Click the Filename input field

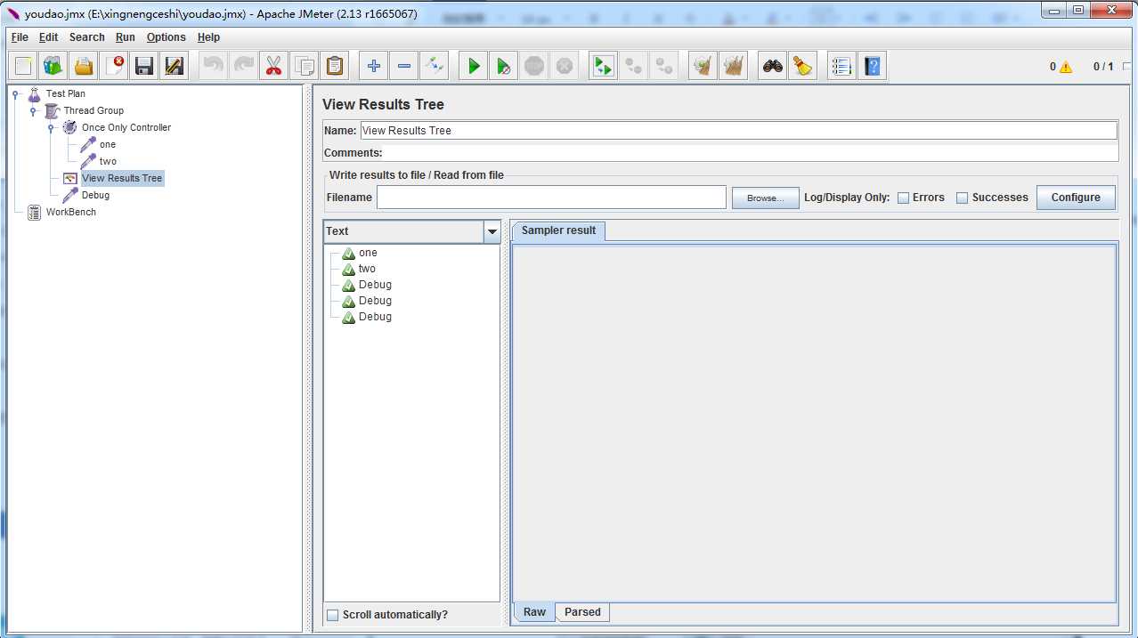click(x=550, y=198)
